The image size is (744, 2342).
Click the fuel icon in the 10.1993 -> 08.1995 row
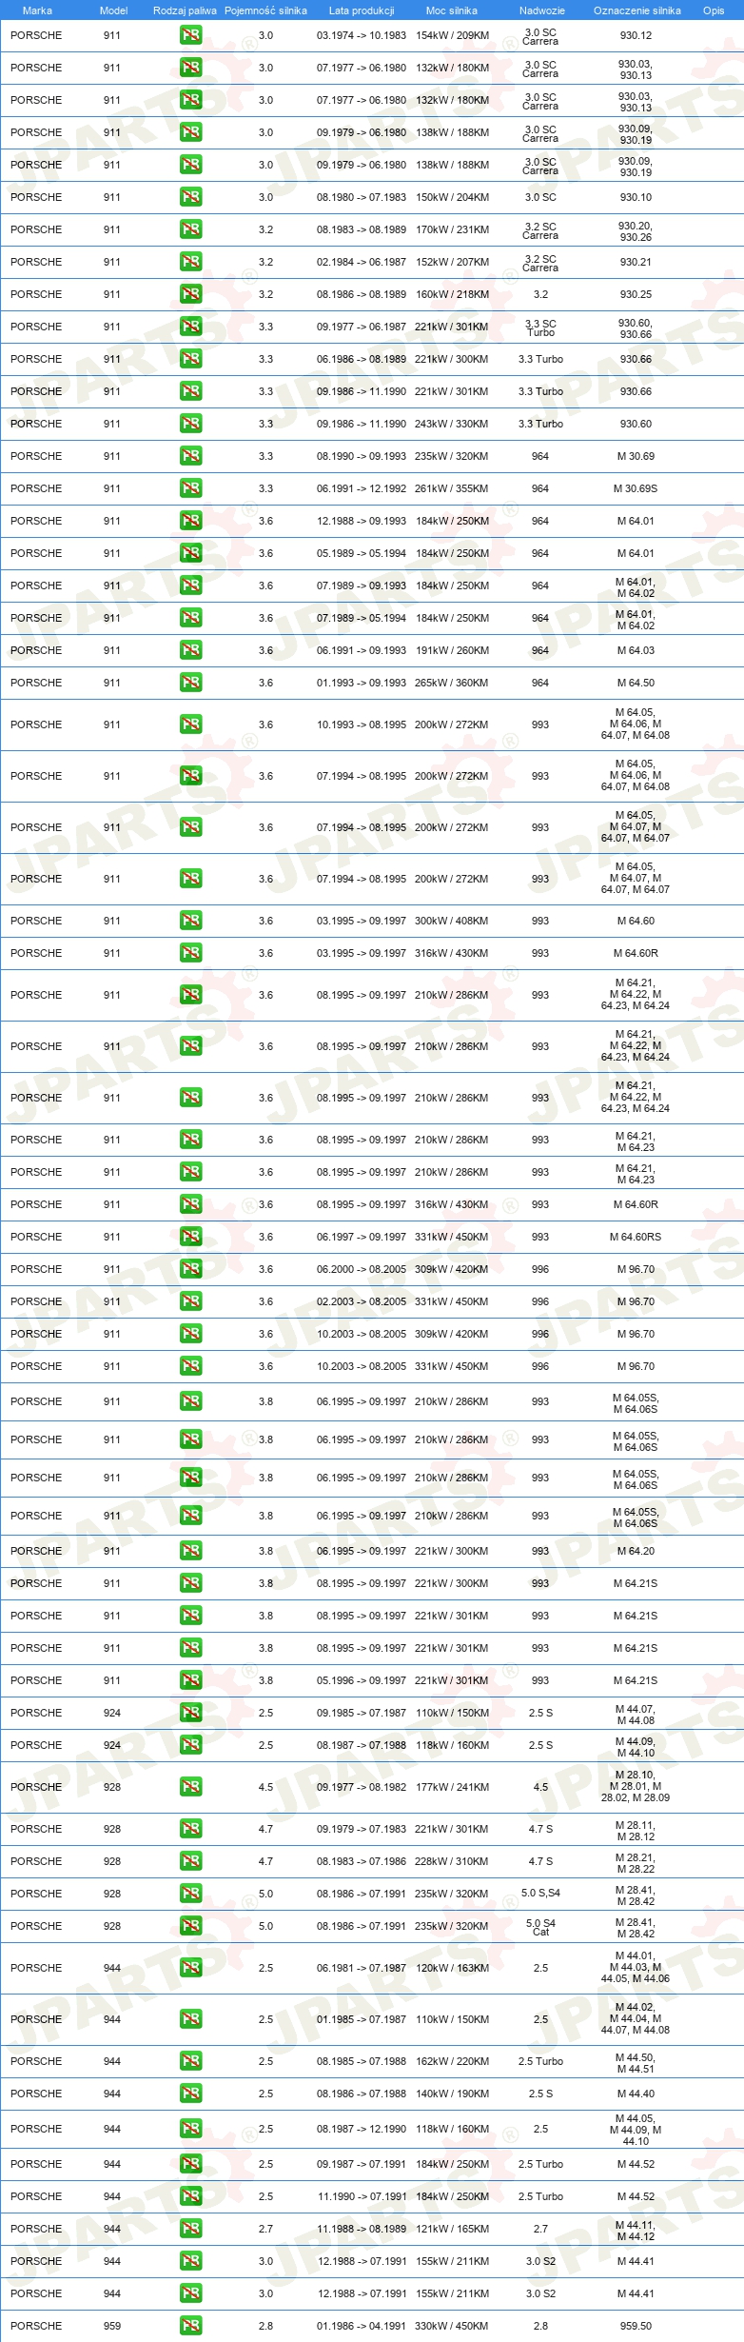[190, 724]
